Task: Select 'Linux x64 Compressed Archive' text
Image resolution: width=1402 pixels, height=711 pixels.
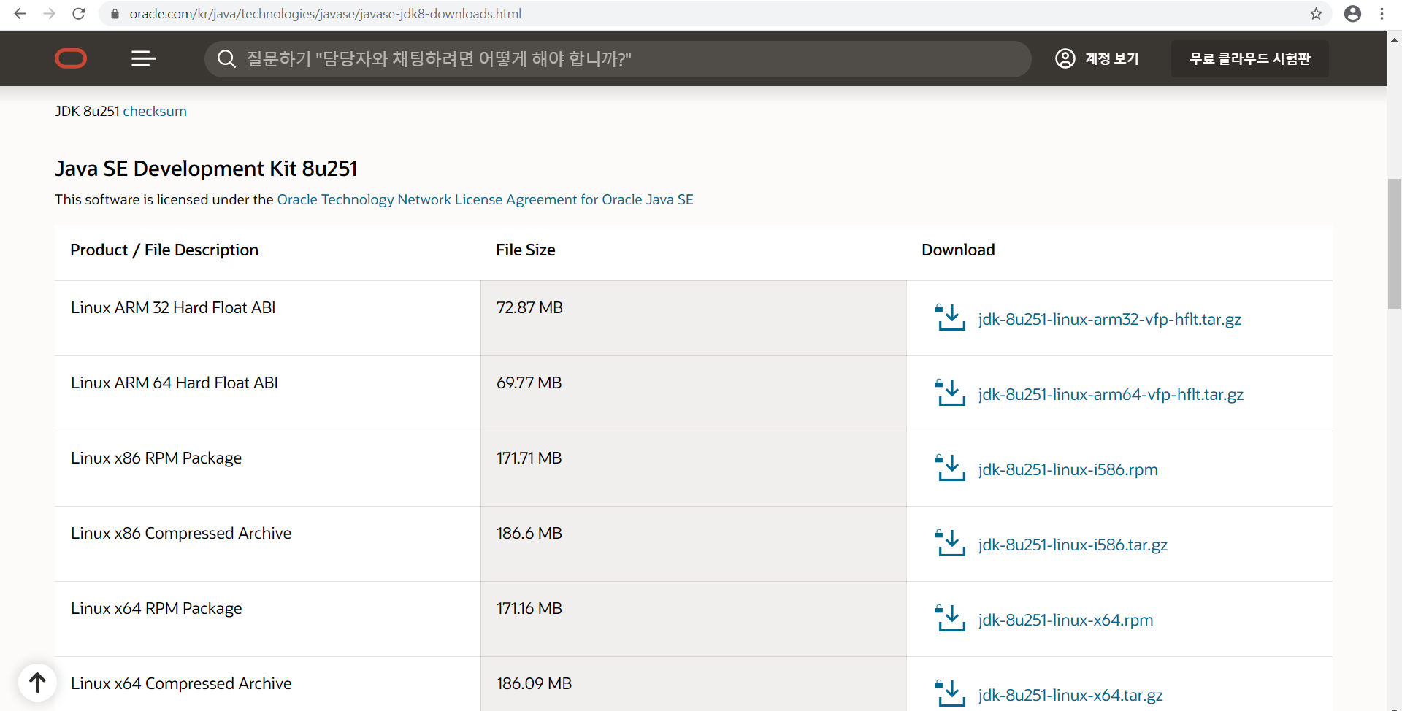Action: [x=181, y=683]
